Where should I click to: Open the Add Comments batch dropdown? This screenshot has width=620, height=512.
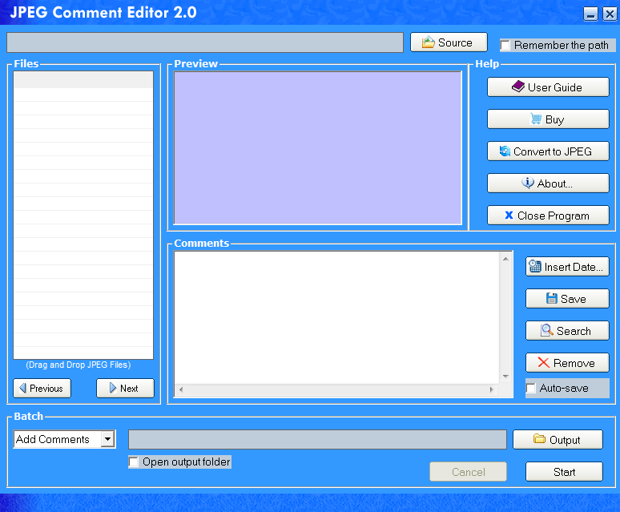click(107, 439)
